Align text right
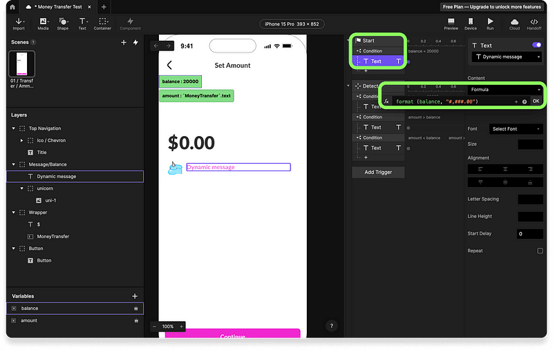Image resolution: width=553 pixels, height=350 pixels. [530, 169]
